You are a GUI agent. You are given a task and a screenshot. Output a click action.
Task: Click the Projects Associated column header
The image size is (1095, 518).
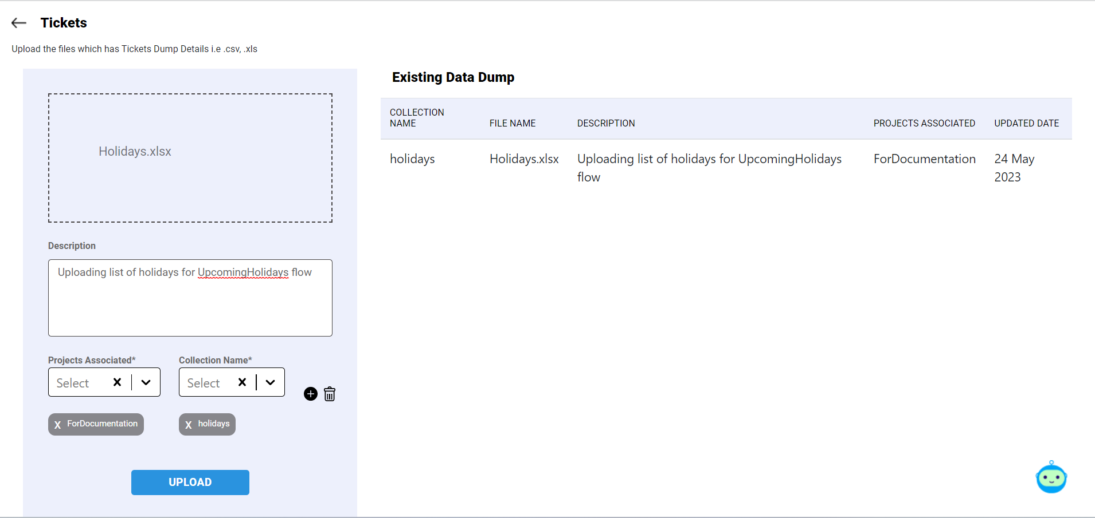(924, 123)
